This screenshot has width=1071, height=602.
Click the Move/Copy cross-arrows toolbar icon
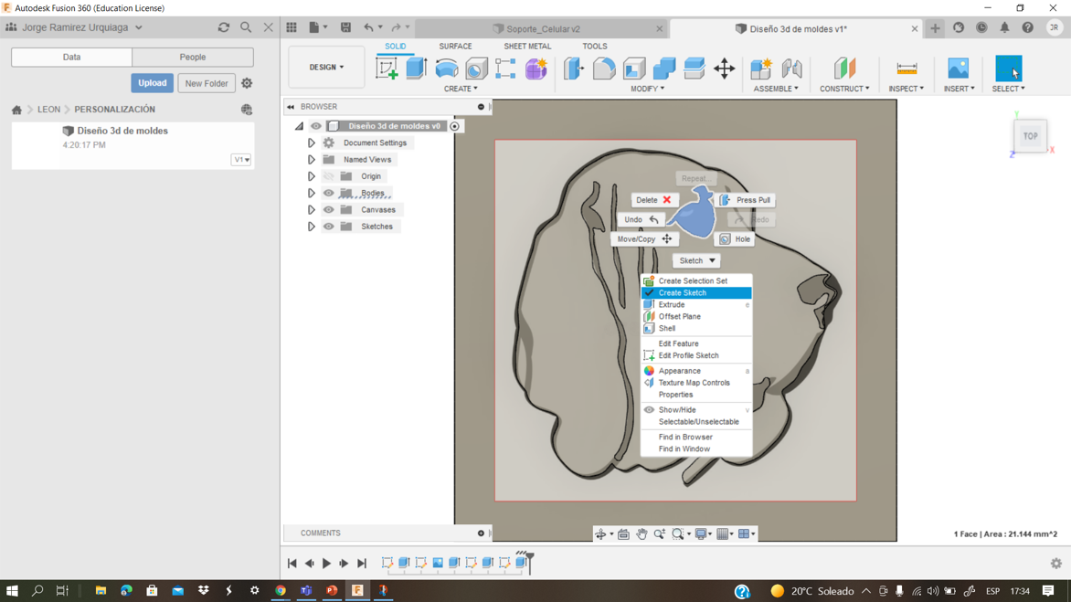click(x=724, y=69)
